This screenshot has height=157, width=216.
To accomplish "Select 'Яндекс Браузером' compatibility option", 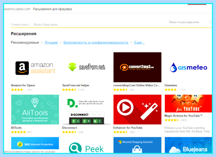I will (46, 24).
